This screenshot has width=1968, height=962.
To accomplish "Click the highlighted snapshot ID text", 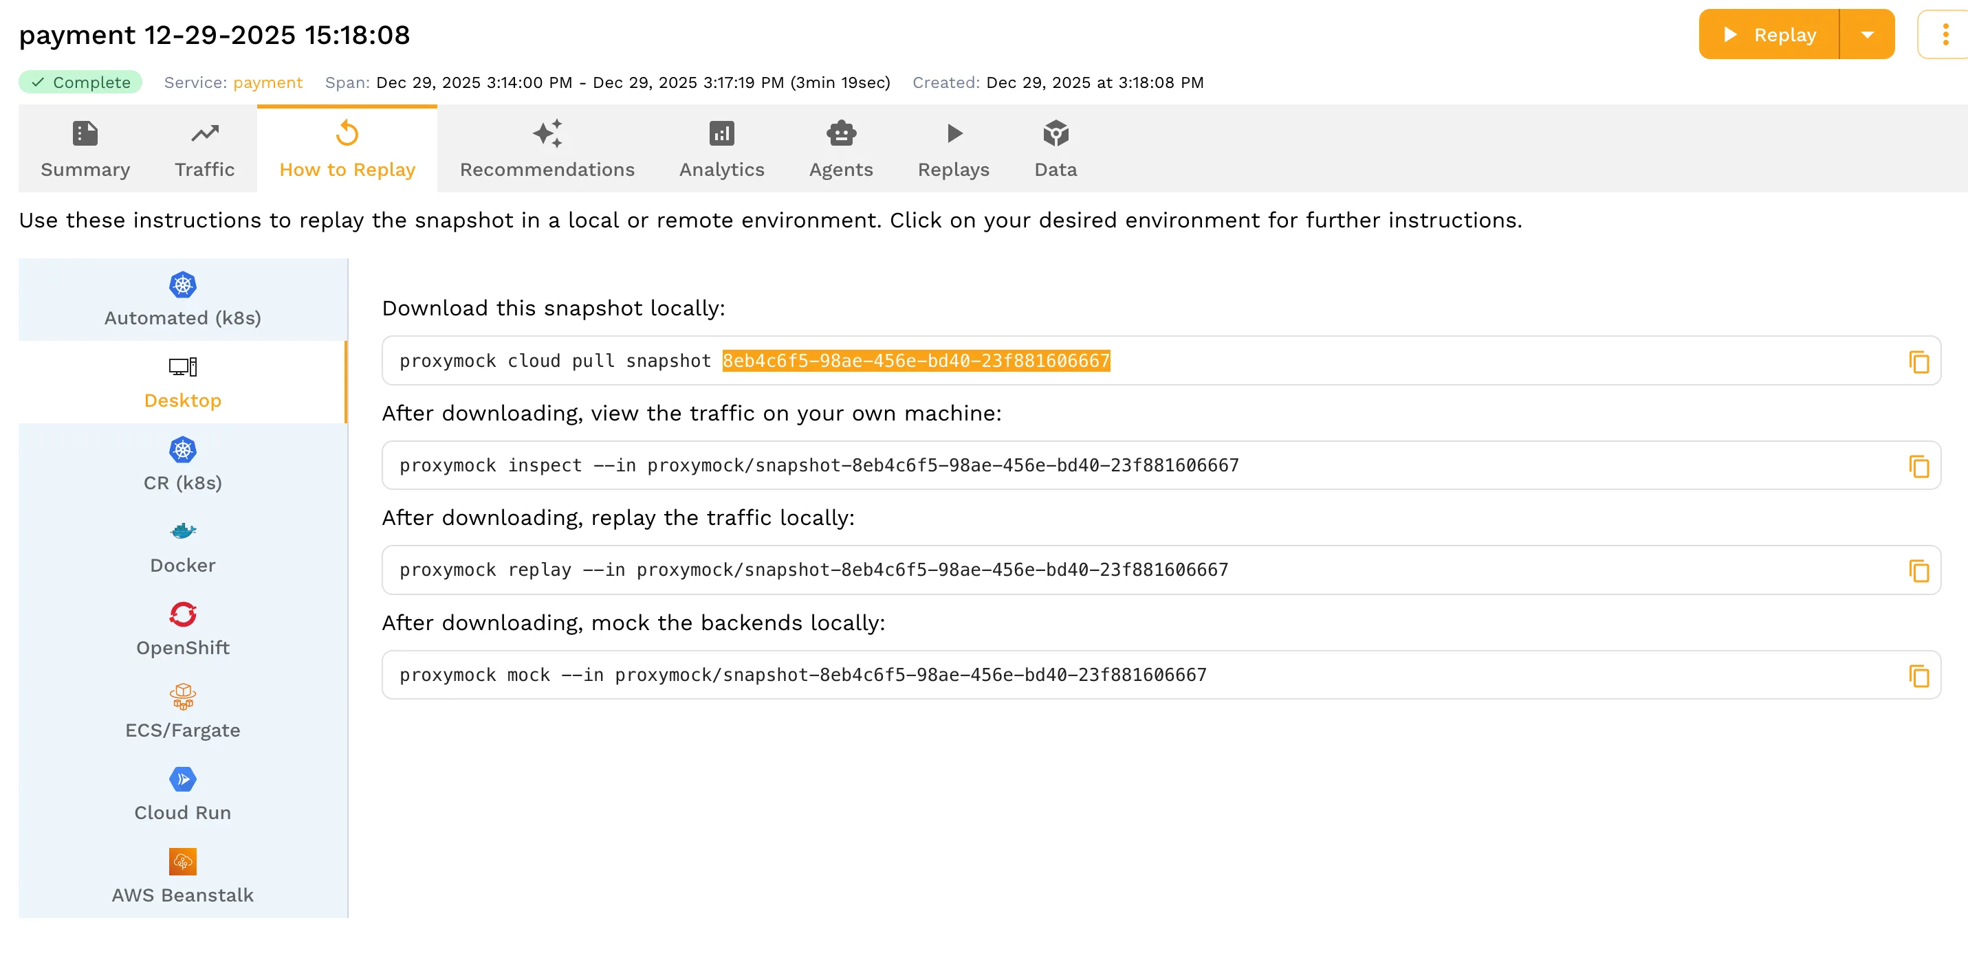I will pyautogui.click(x=915, y=361).
